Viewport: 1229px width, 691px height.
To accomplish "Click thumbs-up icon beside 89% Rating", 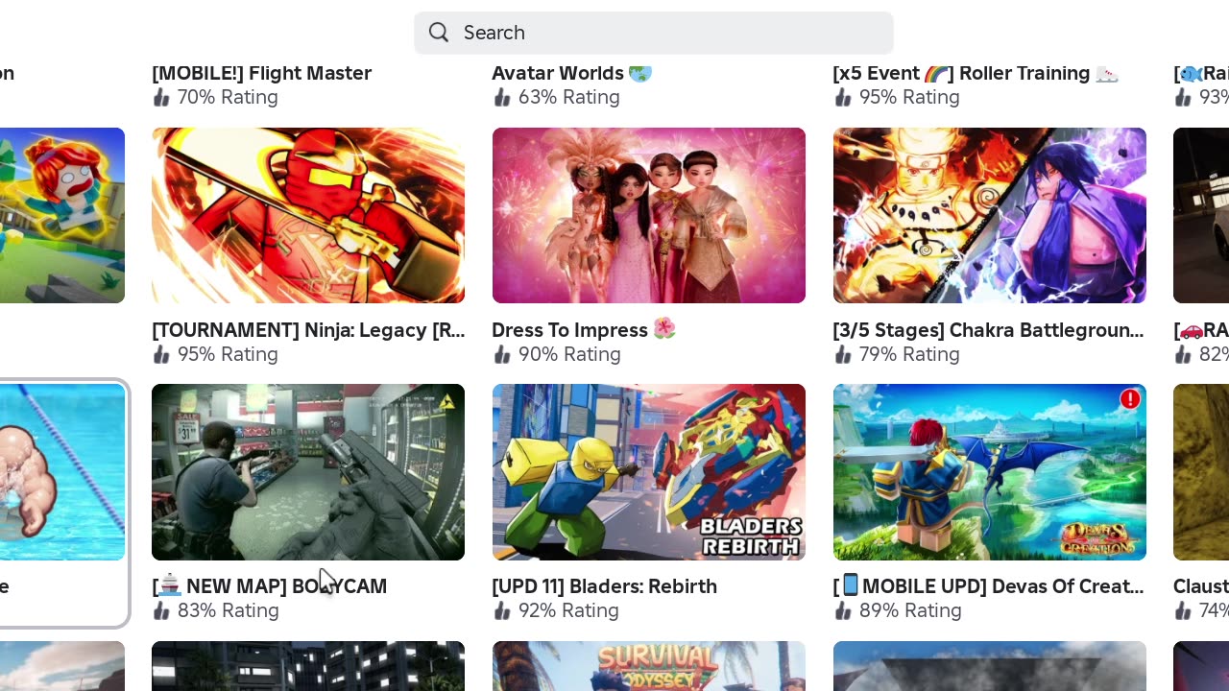I will click(842, 610).
